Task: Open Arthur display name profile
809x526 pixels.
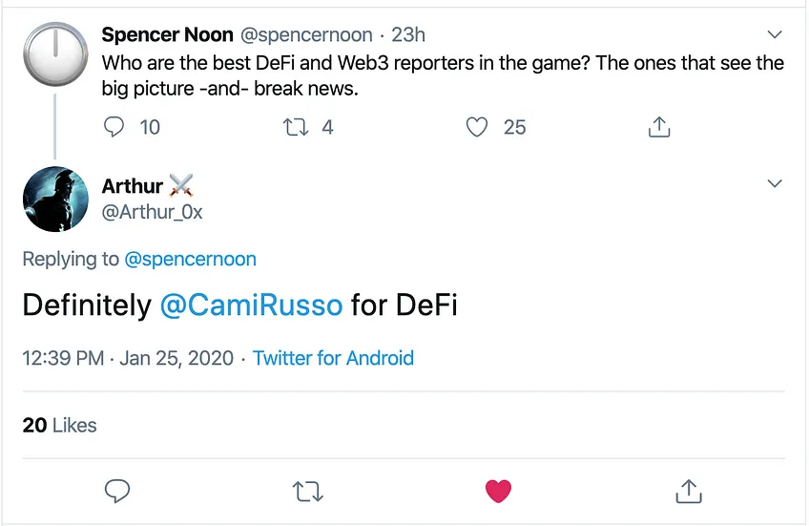Action: pyautogui.click(x=132, y=186)
